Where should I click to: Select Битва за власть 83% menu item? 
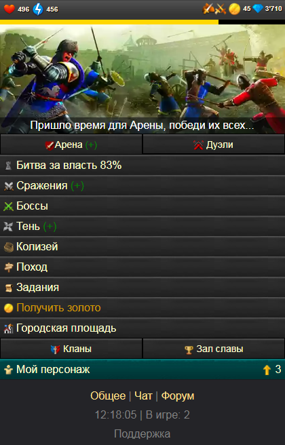tap(142, 165)
